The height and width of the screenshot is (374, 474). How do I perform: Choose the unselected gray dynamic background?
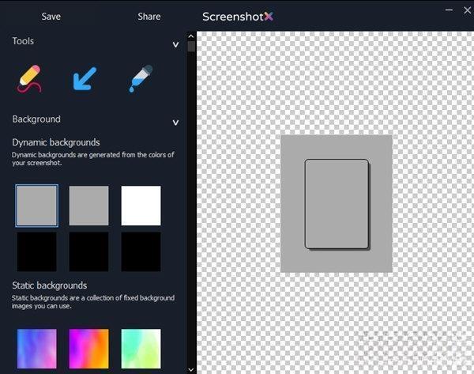point(88,206)
